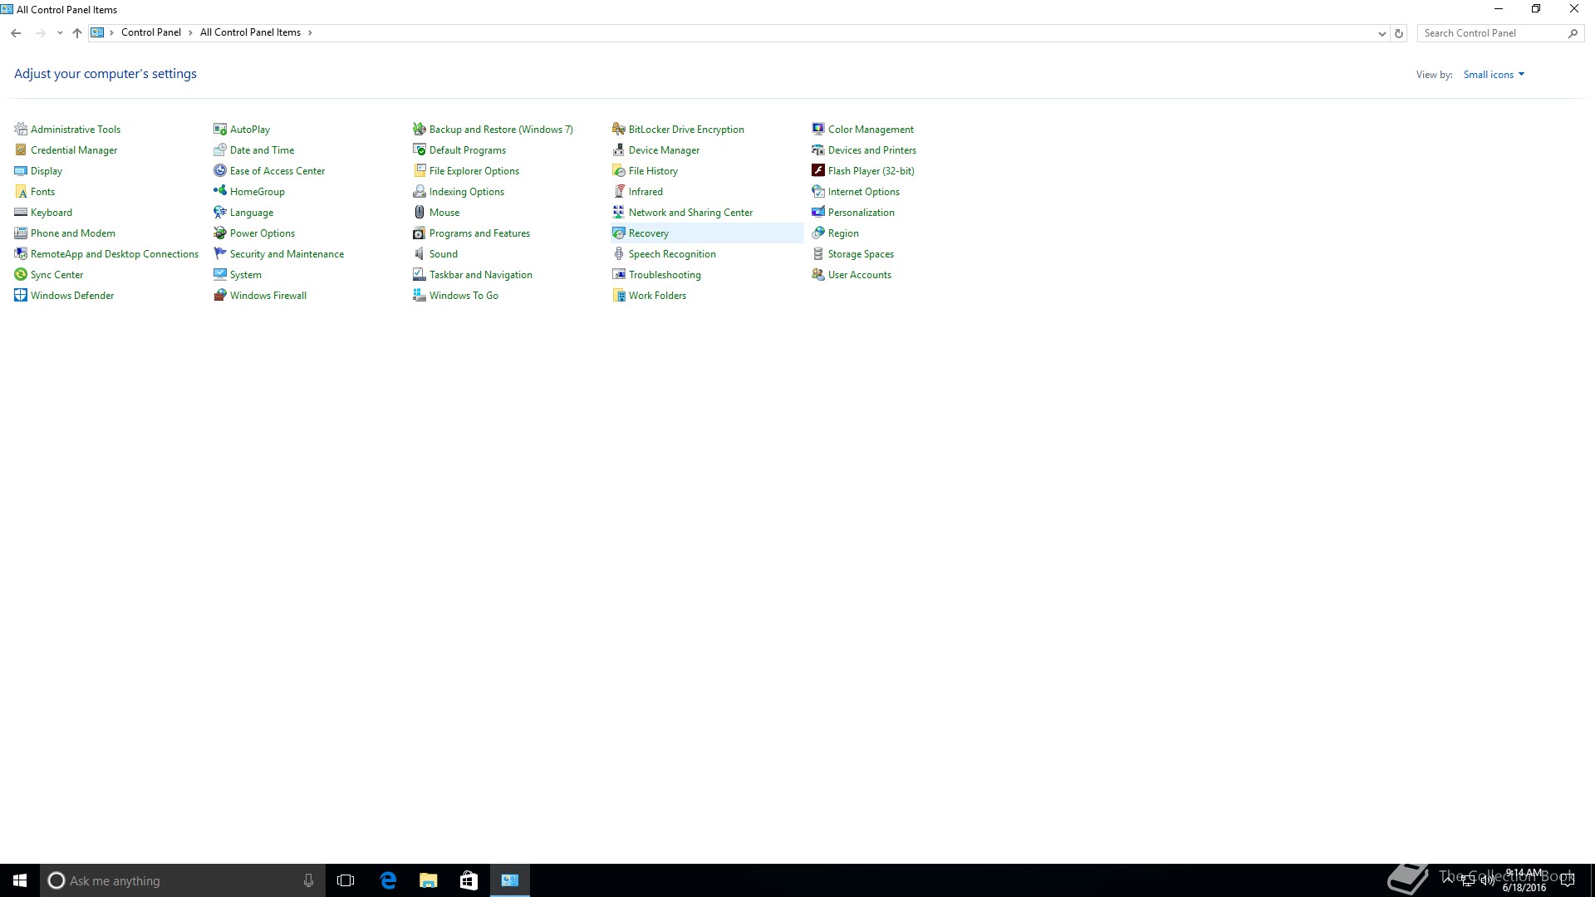1595x897 pixels.
Task: Open Backup and Restore icon
Action: [x=420, y=130]
